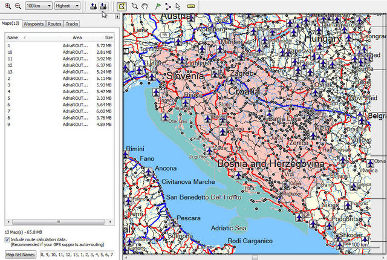Select map 1 sized 5.72 MB
The height and width of the screenshot is (260, 387).
[x=59, y=45]
